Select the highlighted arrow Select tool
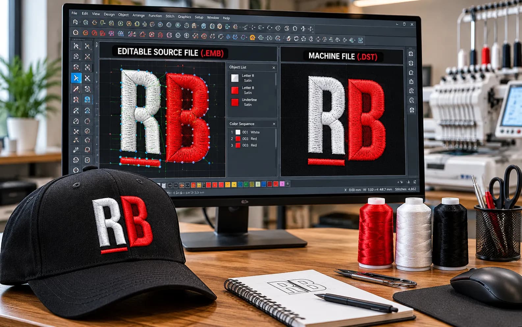522x327 pixels. pos(76,78)
